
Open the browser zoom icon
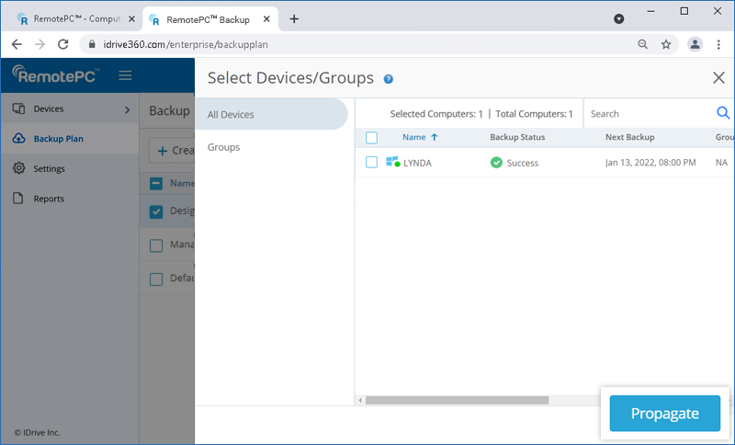pyautogui.click(x=642, y=44)
